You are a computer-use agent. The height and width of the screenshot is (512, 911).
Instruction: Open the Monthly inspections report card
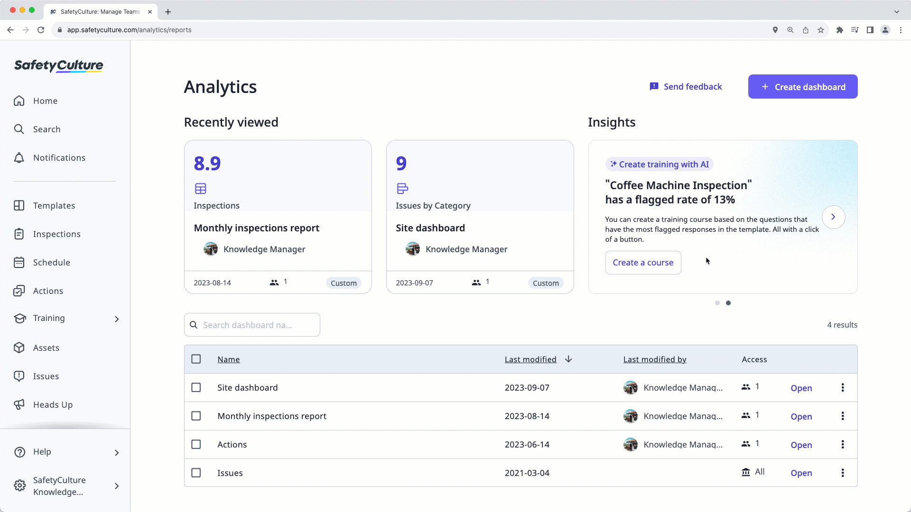pos(278,217)
